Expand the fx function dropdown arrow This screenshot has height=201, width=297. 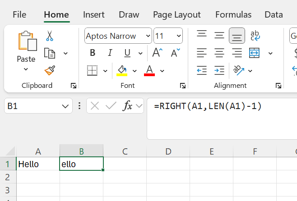point(139,106)
